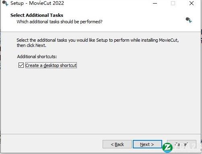Click the grayed-out maximize window button
The image size is (202, 154).
tap(173, 3)
